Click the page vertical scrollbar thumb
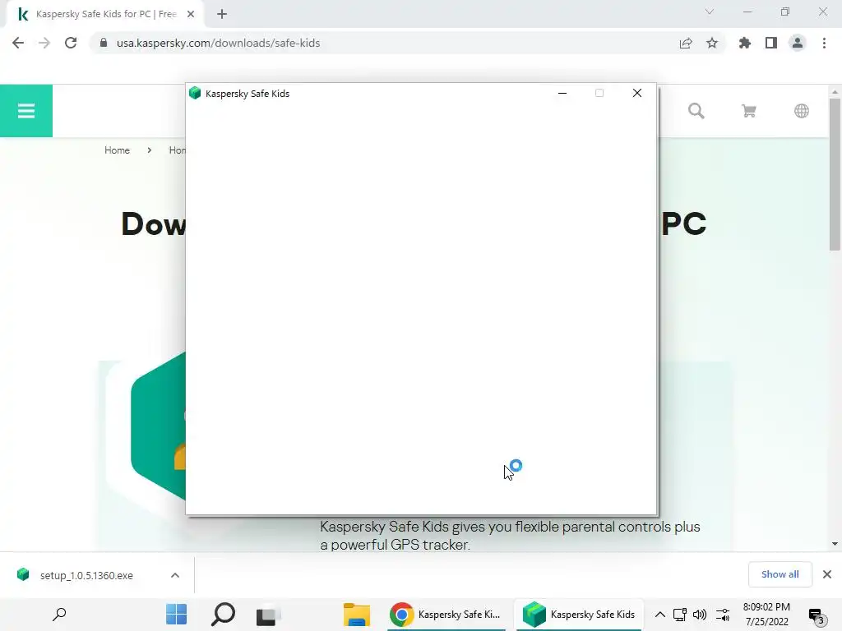842x631 pixels. [835, 174]
